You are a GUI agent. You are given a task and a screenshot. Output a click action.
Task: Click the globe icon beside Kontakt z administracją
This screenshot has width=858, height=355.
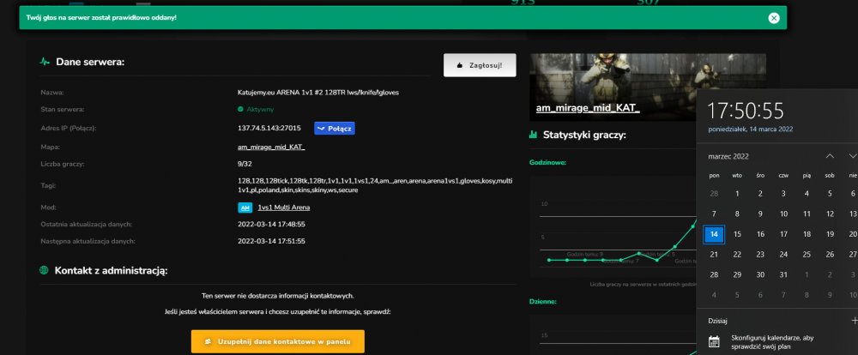[45, 270]
